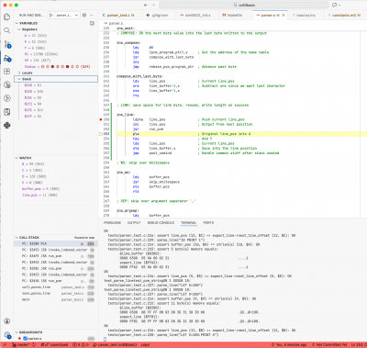
Task: Click the master branch in status bar
Action: point(21,344)
